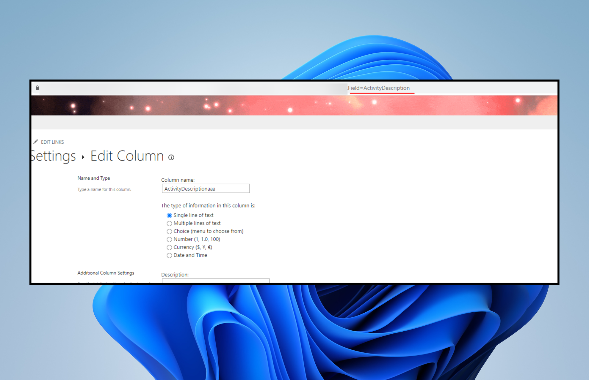
Task: Choose the Multiple lines of text type
Action: tap(169, 223)
